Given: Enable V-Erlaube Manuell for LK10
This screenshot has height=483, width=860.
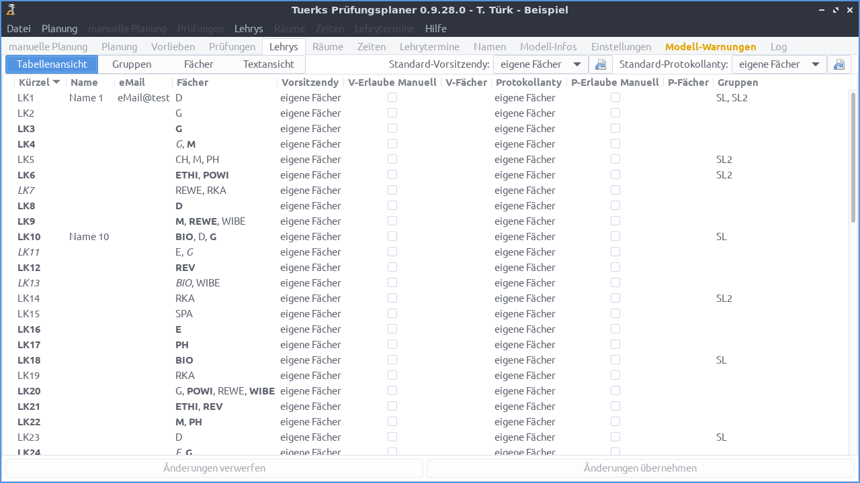Looking at the screenshot, I should [392, 235].
